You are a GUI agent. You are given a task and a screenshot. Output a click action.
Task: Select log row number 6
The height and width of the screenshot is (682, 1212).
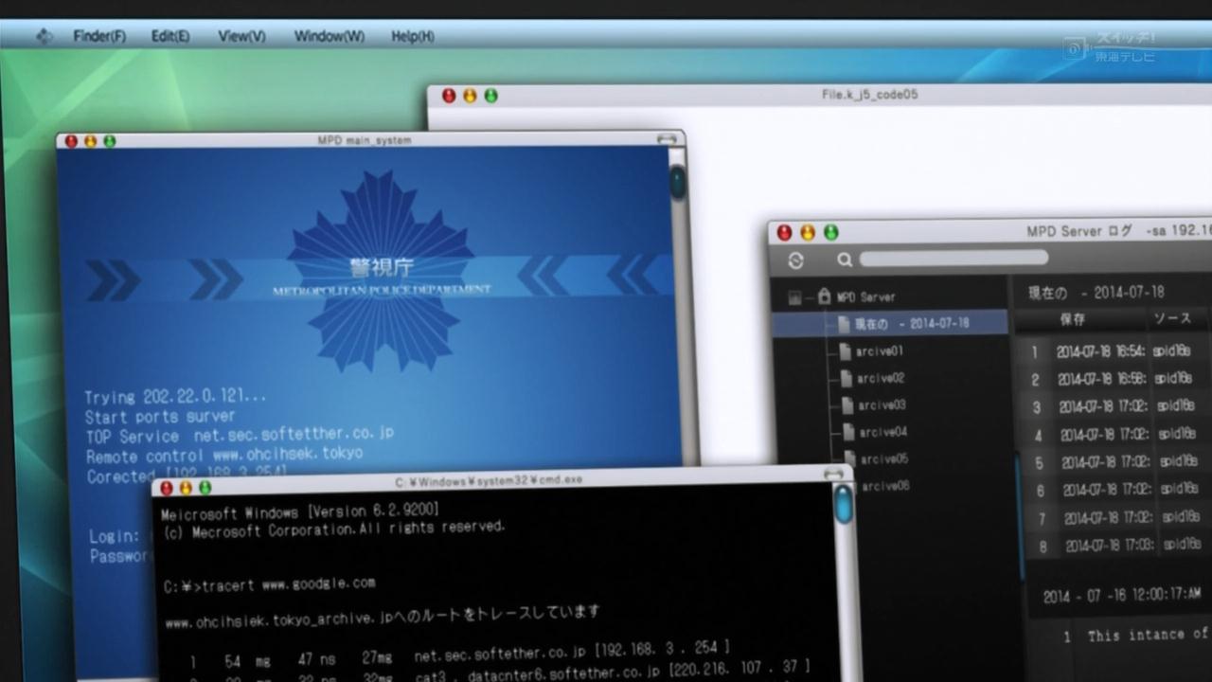pyautogui.click(x=1118, y=490)
